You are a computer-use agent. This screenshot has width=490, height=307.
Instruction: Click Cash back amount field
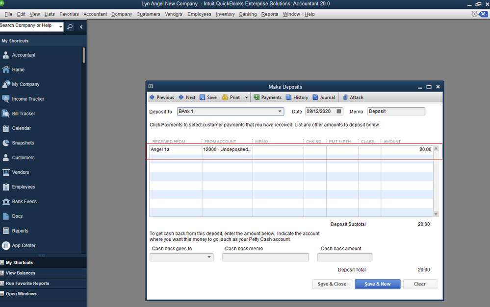tap(345, 257)
